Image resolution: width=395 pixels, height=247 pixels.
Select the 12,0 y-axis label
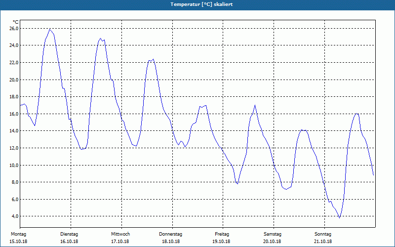point(14,148)
